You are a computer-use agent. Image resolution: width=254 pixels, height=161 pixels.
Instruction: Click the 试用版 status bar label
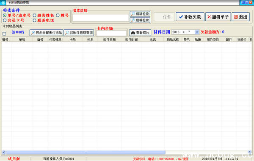[14, 159]
